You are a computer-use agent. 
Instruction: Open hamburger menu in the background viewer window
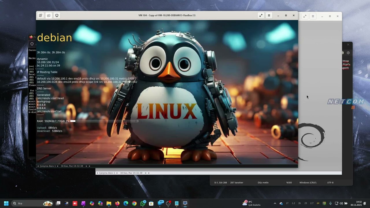tap(313, 16)
